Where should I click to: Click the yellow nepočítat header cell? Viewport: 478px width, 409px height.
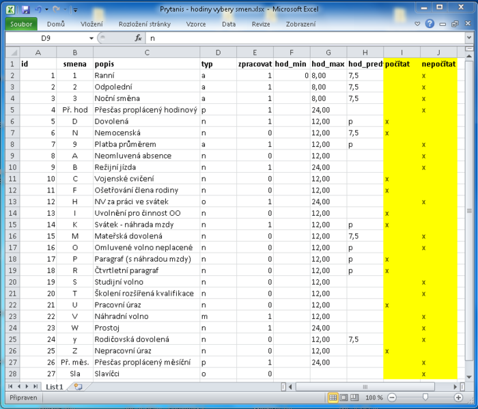[438, 64]
